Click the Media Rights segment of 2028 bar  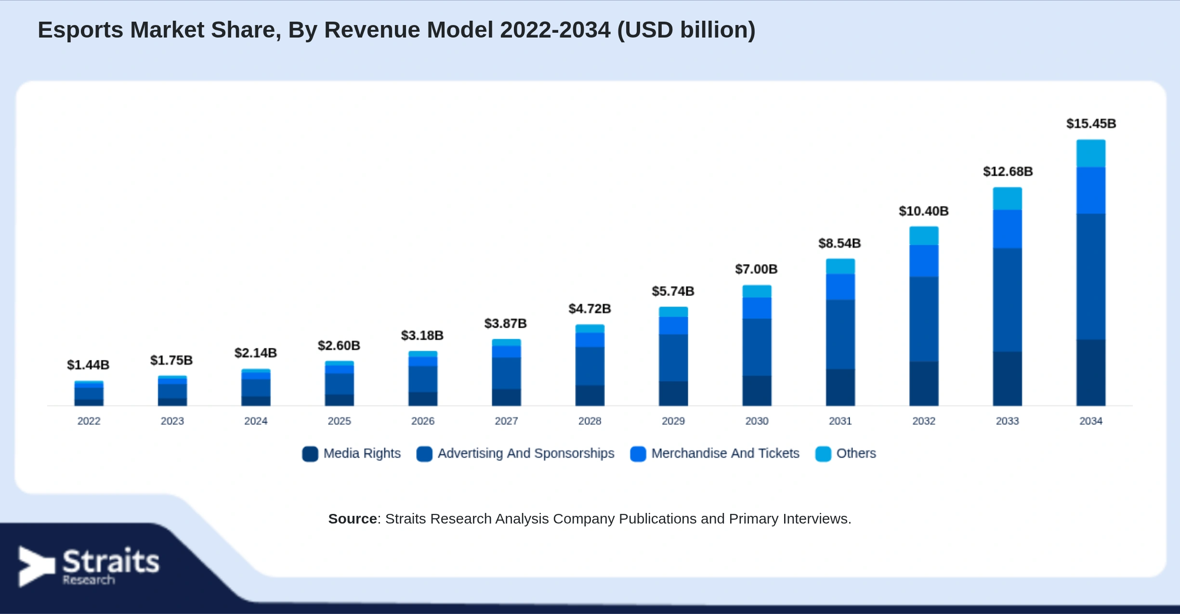(x=590, y=396)
